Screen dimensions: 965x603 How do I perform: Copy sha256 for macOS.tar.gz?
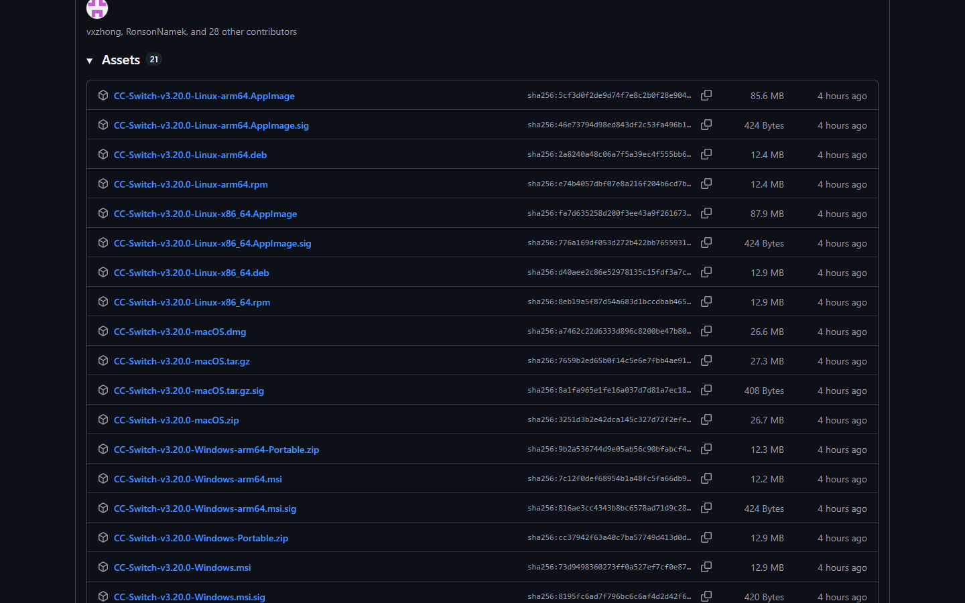tap(706, 360)
